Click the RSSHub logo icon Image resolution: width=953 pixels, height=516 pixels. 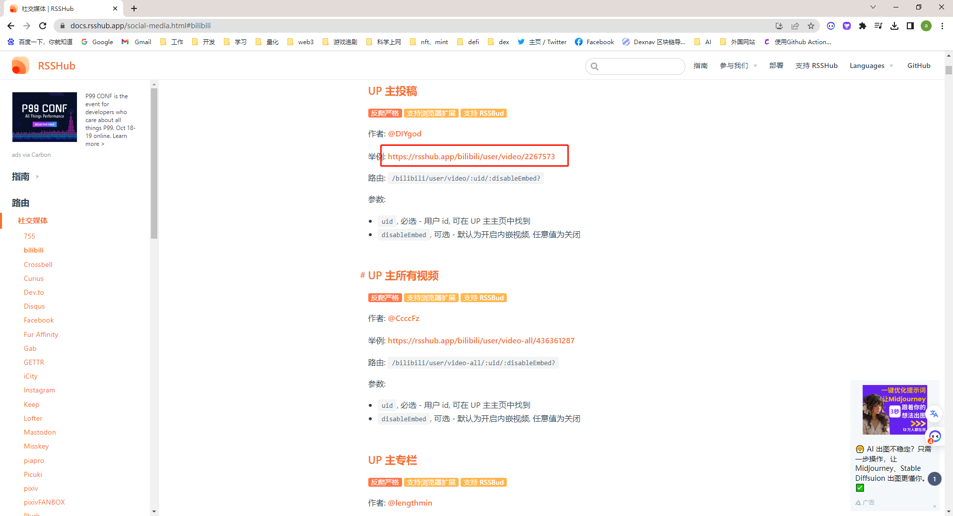point(20,65)
